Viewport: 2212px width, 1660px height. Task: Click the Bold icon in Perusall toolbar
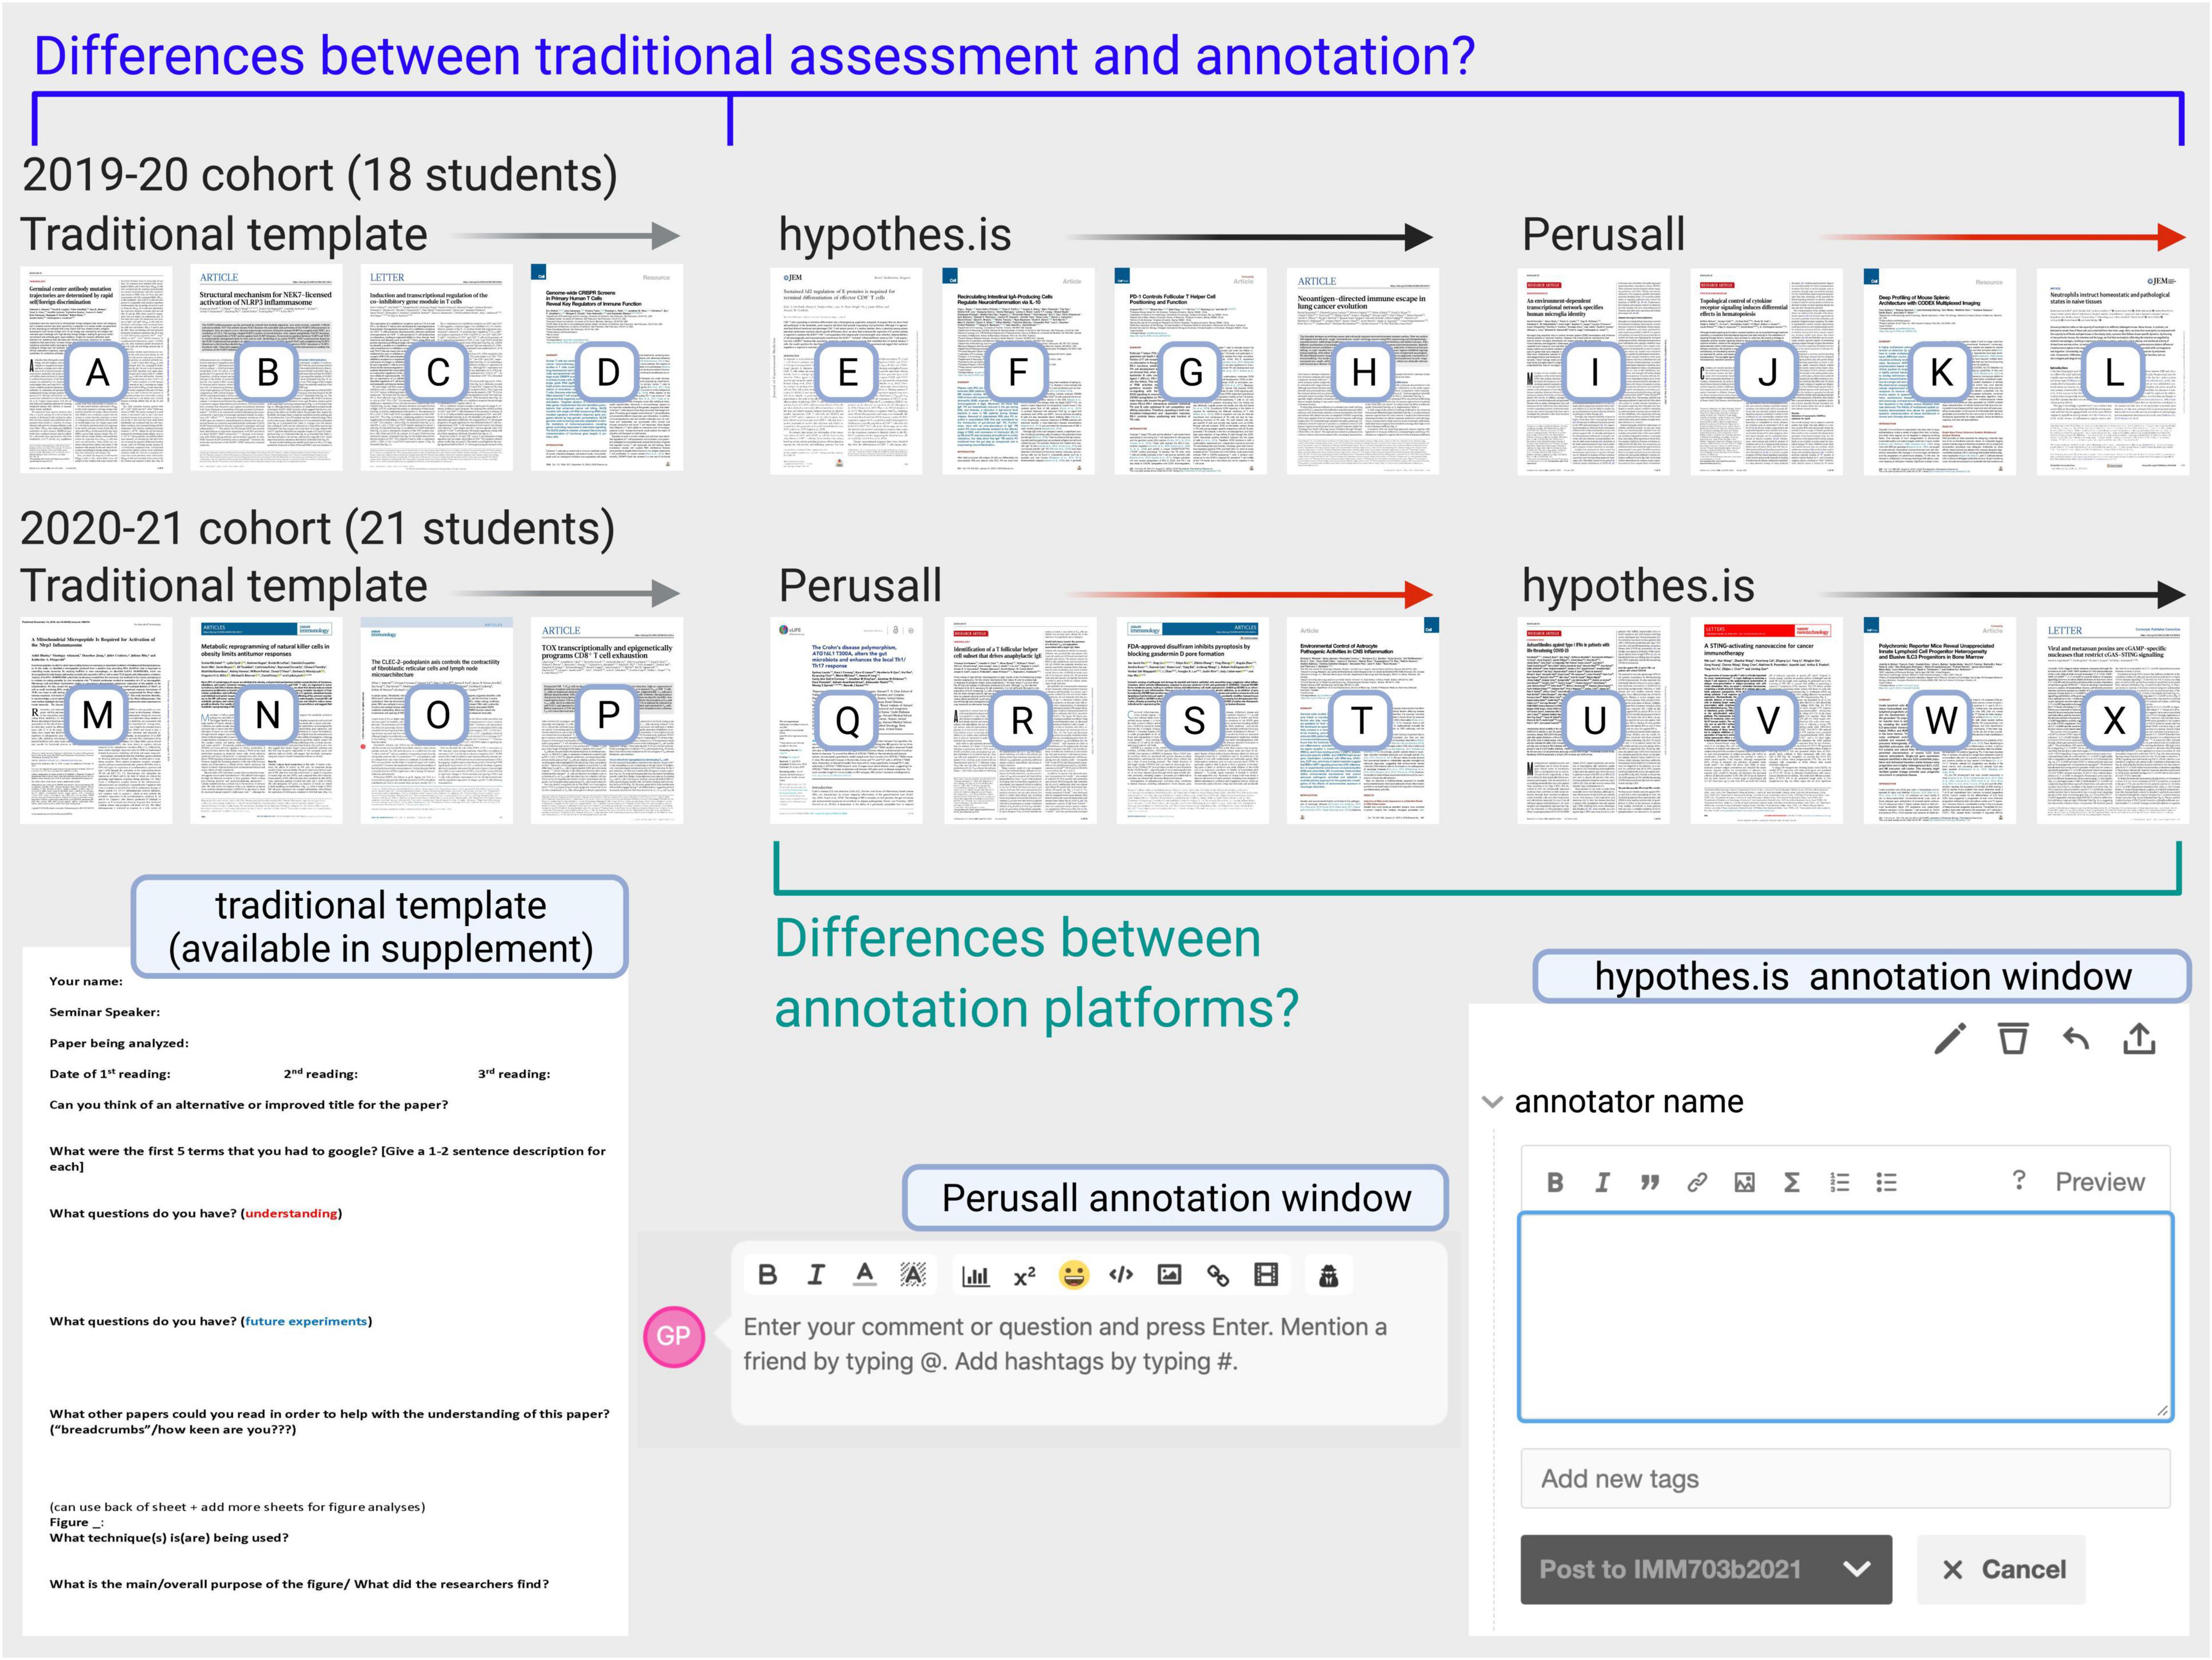(767, 1275)
